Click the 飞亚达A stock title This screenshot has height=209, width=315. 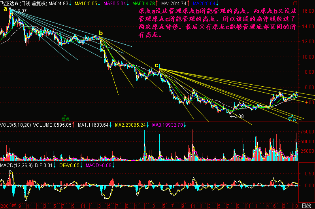9,4
